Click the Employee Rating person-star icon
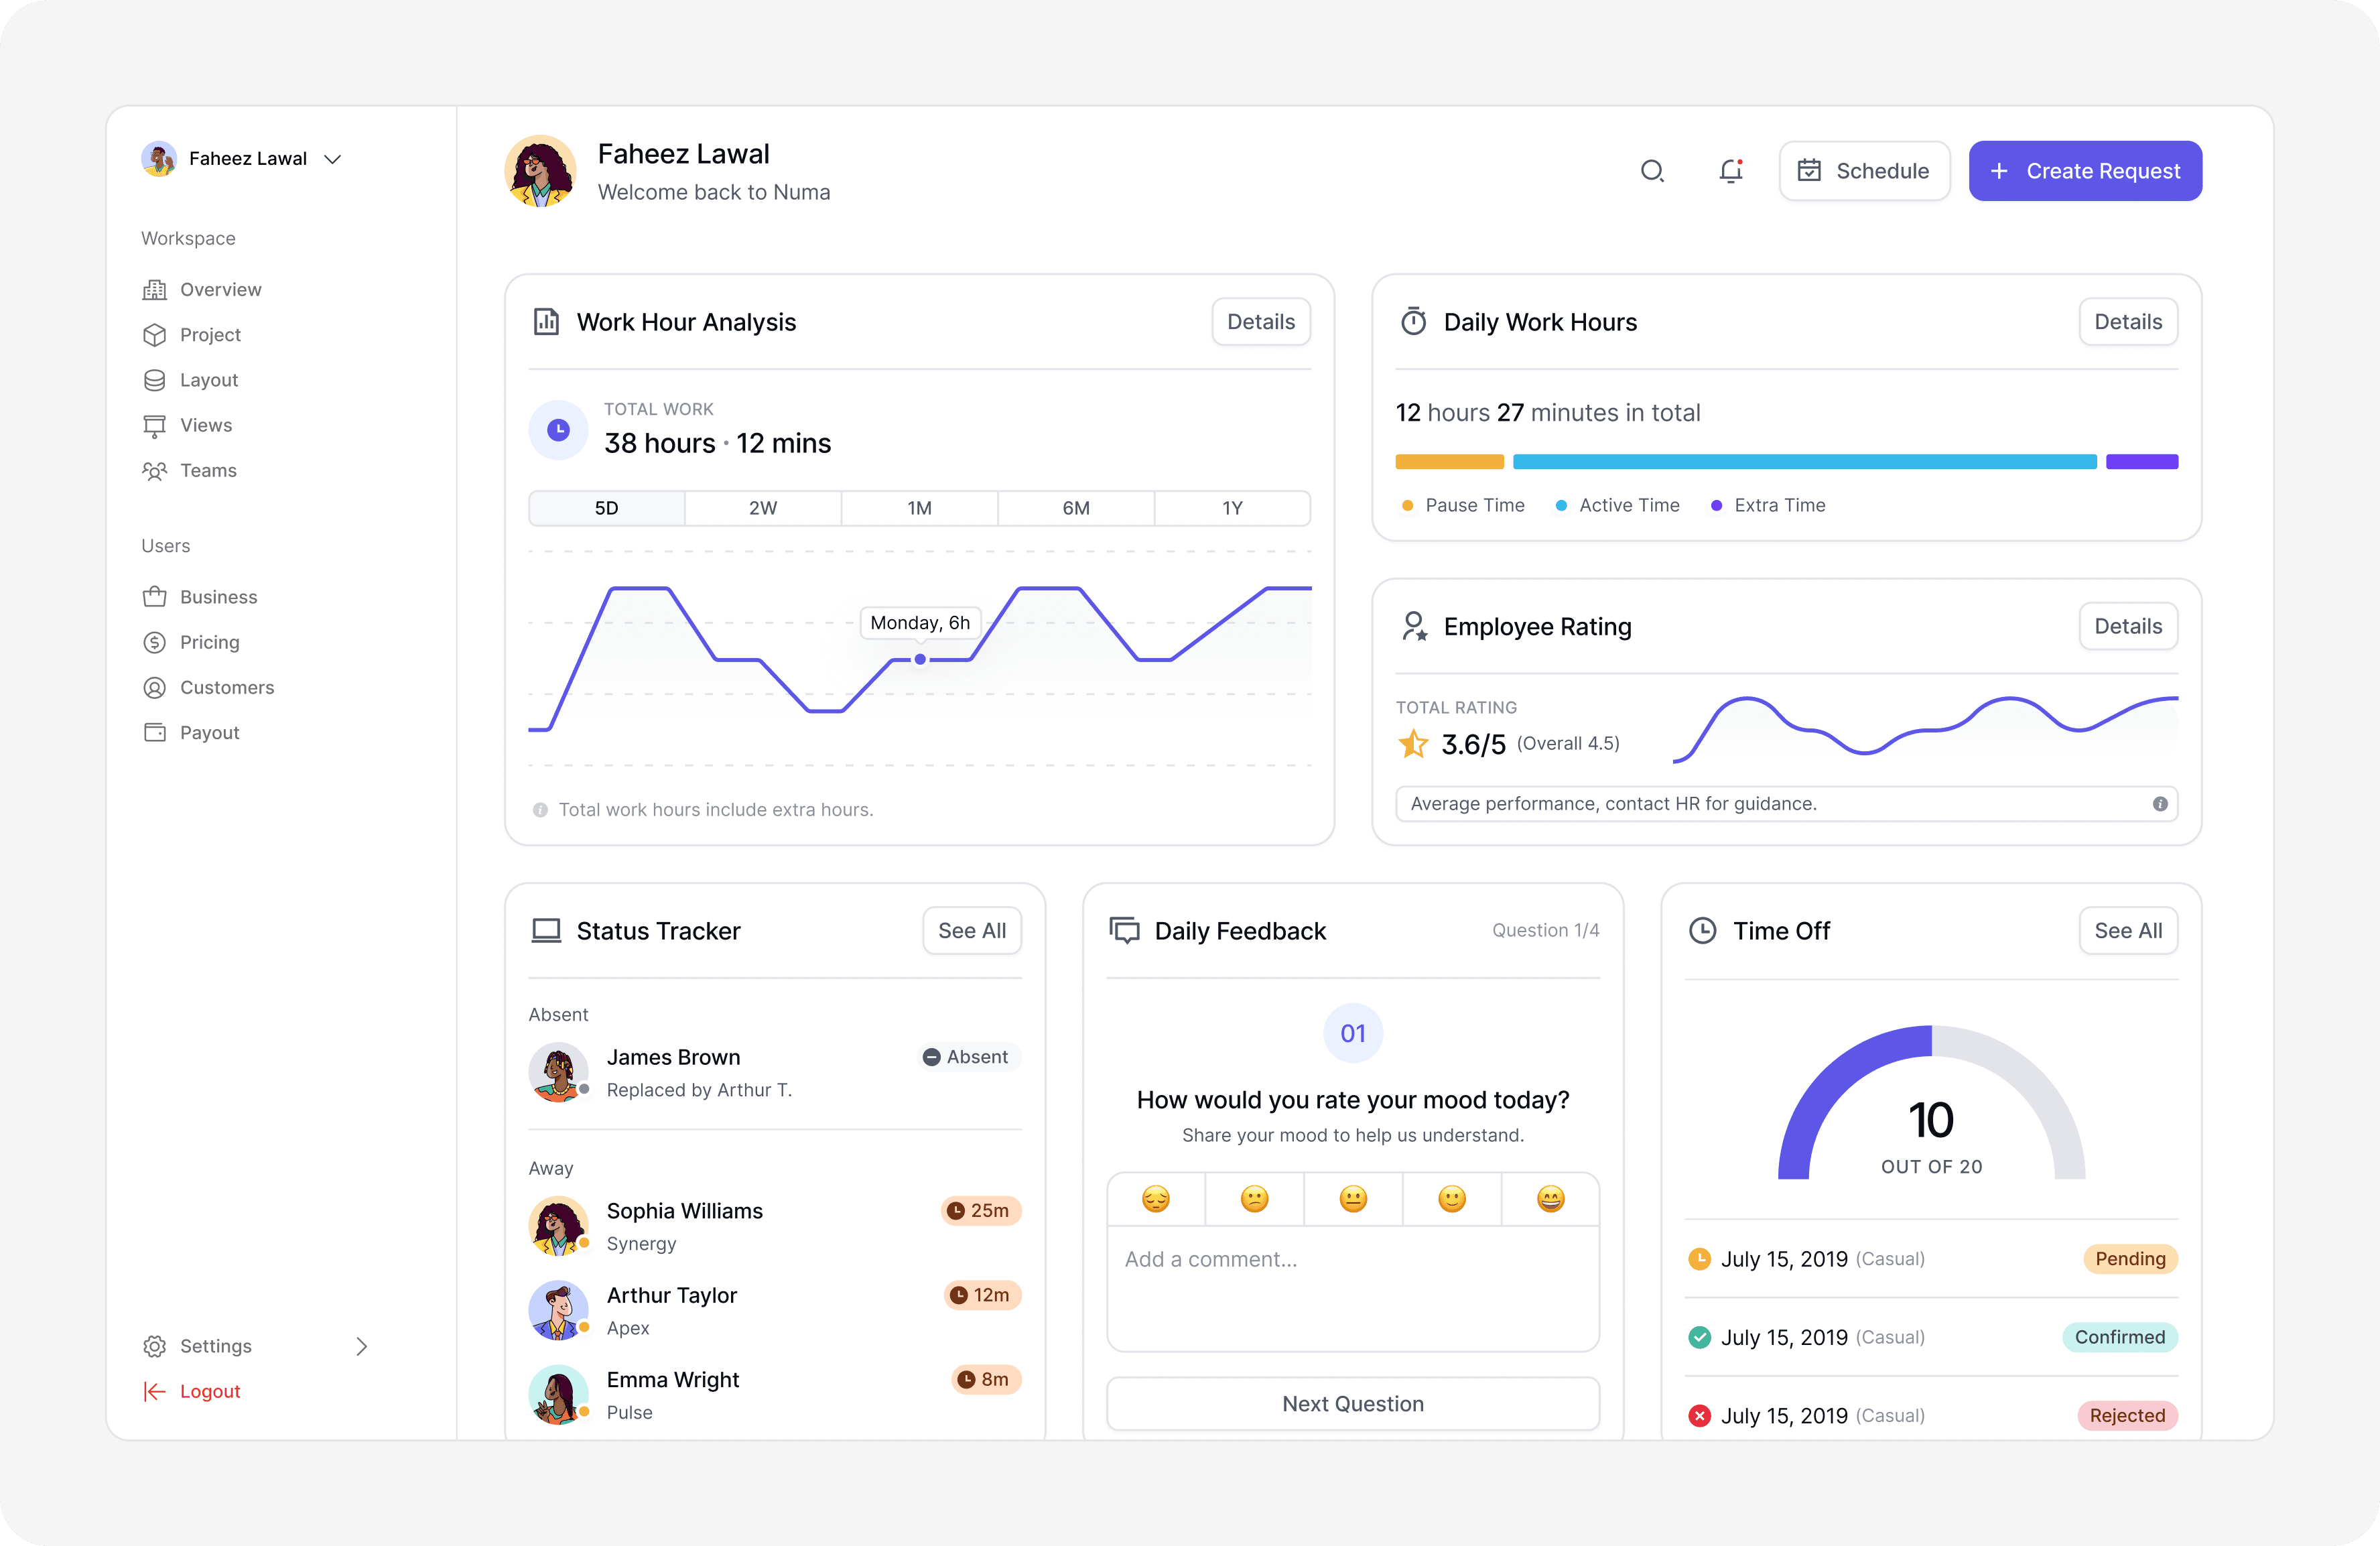Viewport: 2380px width, 1546px height. [x=1413, y=627]
